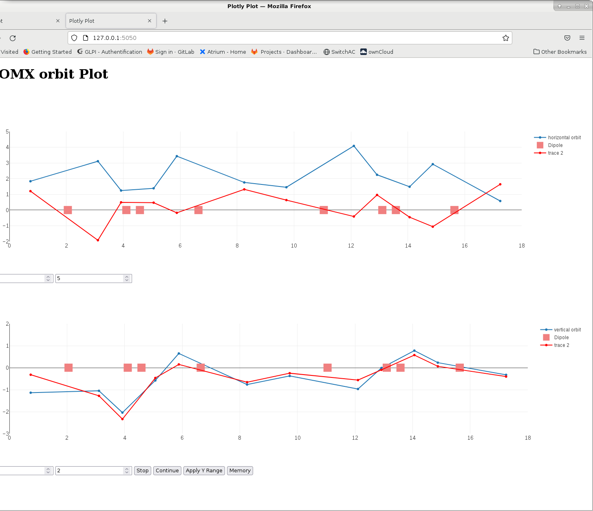Hide trace 2 in the top plot legend
593x511 pixels.
click(x=555, y=153)
